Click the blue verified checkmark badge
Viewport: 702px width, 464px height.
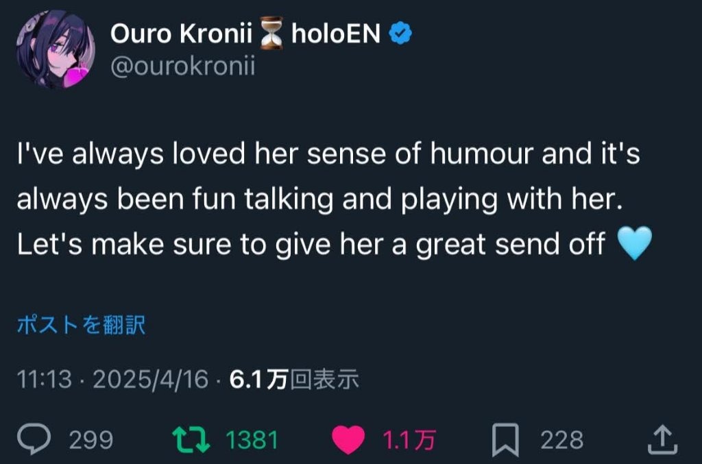click(x=400, y=34)
